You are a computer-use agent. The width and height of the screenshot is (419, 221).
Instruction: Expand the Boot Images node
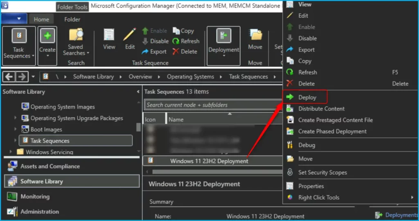coord(15,129)
